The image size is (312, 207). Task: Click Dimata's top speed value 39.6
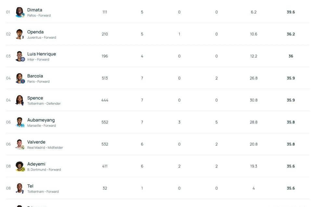(291, 12)
